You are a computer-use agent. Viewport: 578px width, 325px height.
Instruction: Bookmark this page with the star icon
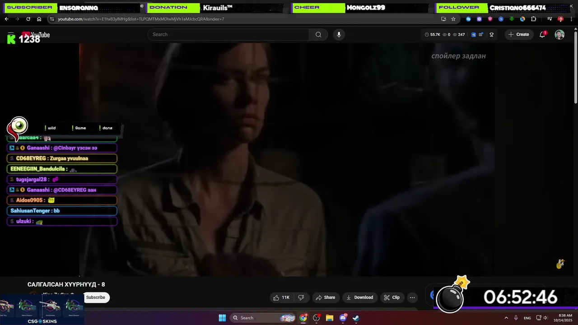click(x=453, y=19)
